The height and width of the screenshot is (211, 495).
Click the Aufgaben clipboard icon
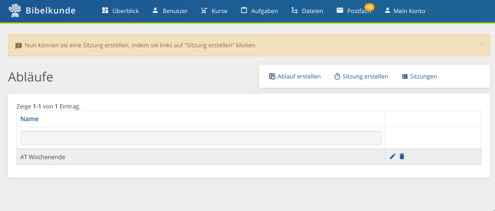(x=244, y=11)
